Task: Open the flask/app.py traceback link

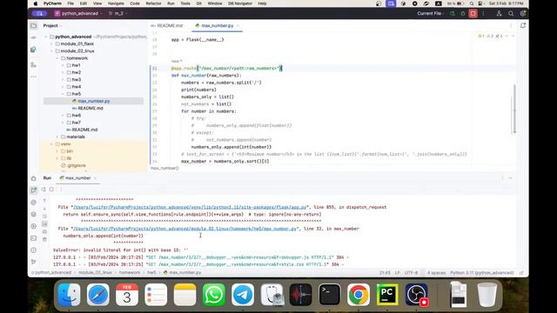Action: point(190,207)
